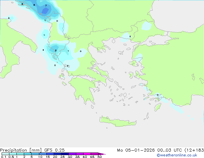Click the 10–15 mm blue legend segment
204x158 pixels.
(42, 154)
